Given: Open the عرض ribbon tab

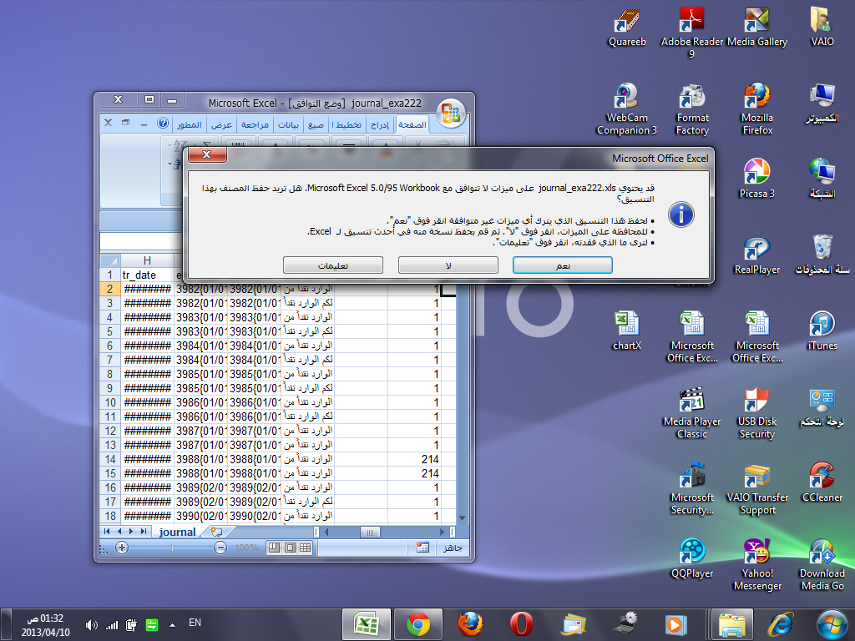Looking at the screenshot, I should 221,125.
